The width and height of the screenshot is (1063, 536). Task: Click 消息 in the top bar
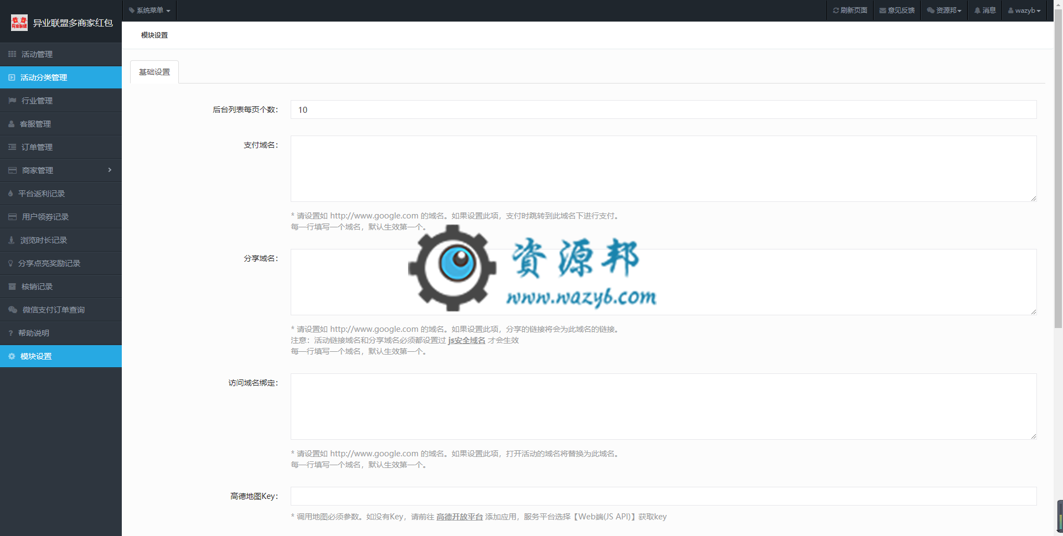coord(985,11)
